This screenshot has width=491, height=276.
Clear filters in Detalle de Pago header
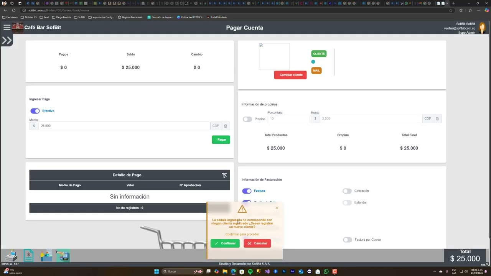point(224,175)
